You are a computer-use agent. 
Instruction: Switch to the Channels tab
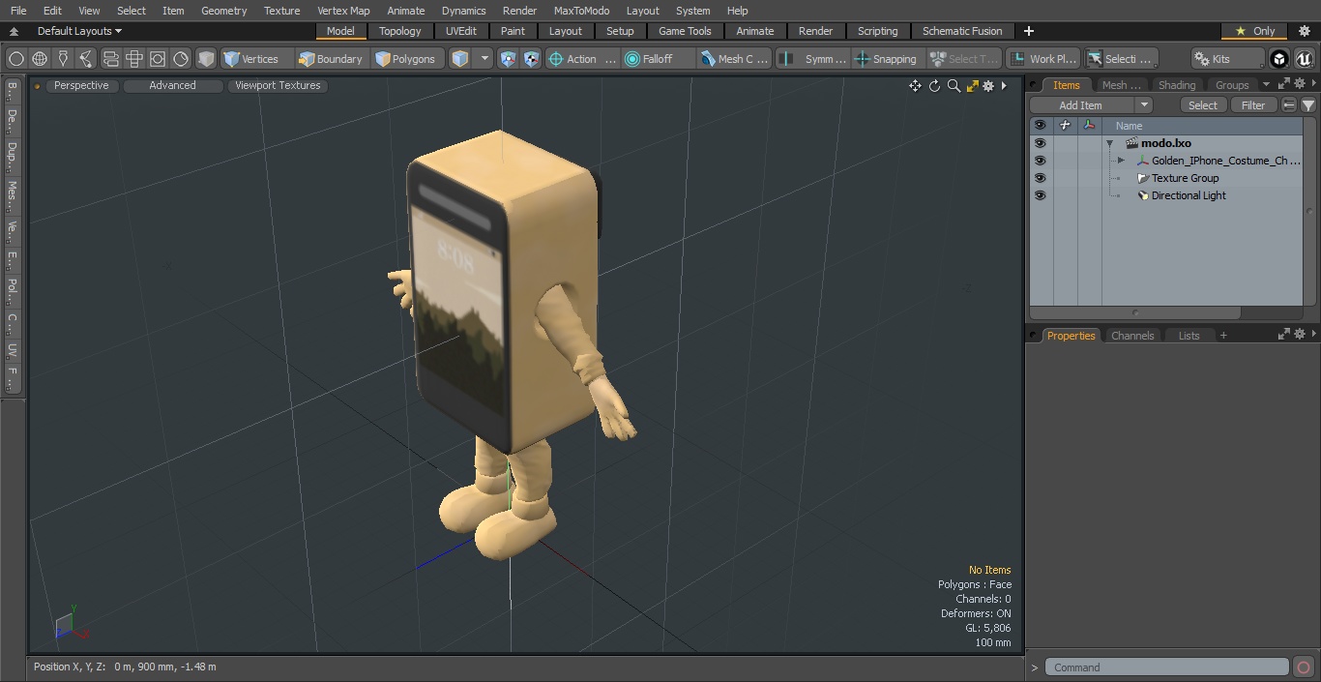[x=1132, y=336]
